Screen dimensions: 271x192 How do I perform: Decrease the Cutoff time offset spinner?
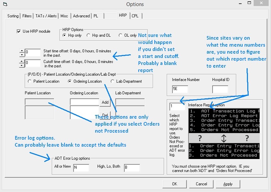(x=22, y=64)
